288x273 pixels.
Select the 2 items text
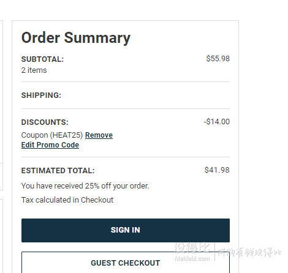pos(34,70)
